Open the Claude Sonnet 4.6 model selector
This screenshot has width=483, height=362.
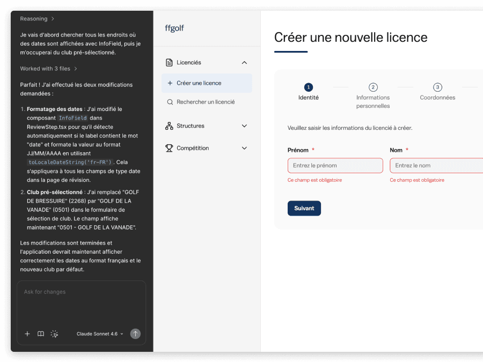click(x=100, y=334)
